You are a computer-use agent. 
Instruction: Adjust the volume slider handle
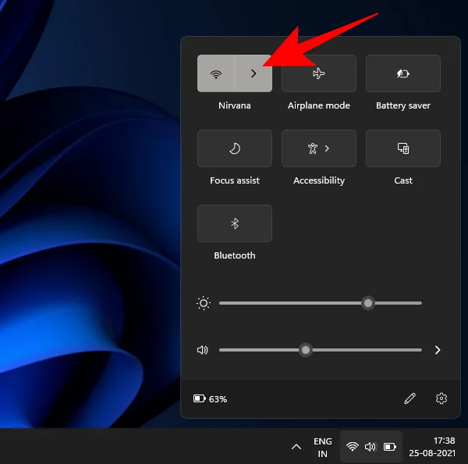tap(305, 350)
